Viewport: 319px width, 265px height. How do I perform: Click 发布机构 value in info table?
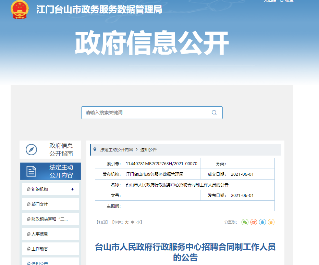pos(155,174)
